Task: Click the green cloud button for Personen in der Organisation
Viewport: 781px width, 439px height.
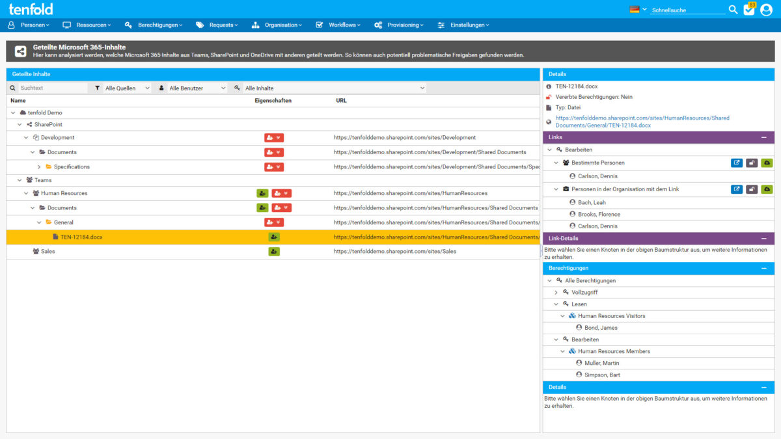Action: [767, 189]
